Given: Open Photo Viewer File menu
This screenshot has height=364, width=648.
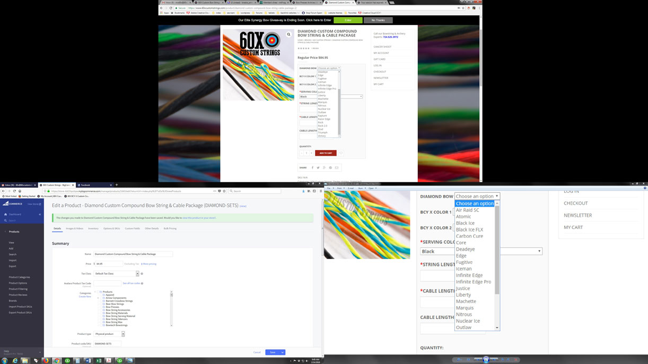Looking at the screenshot, I should pos(329,188).
